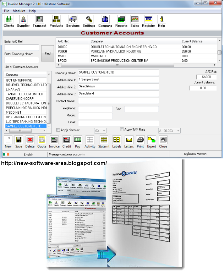Create an Invoice for the customer
The image size is (224, 272).
tap(54, 140)
